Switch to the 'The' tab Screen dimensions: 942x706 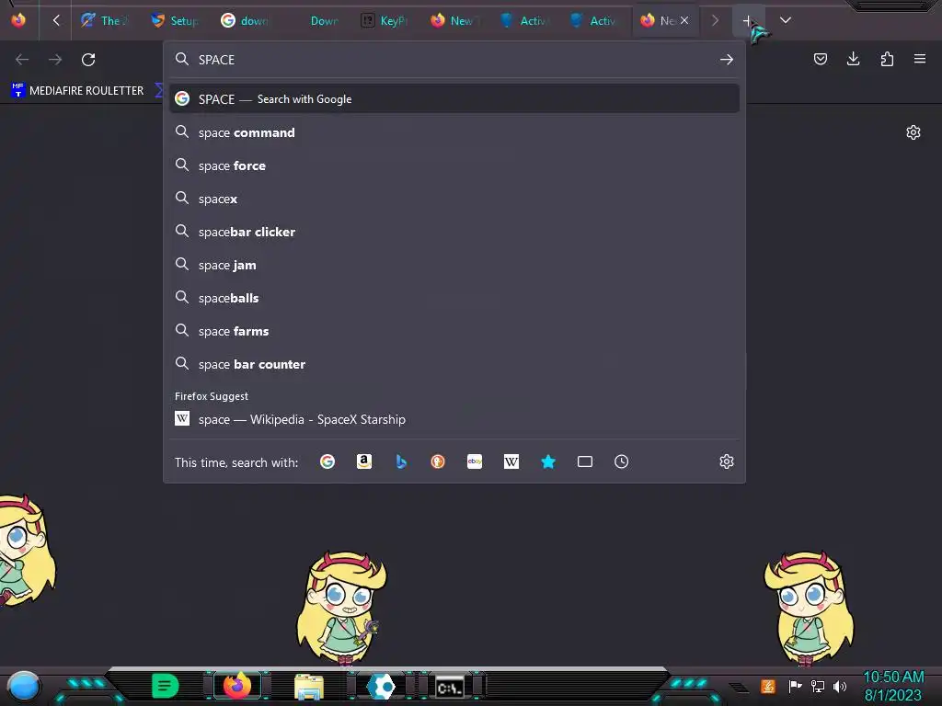pyautogui.click(x=106, y=20)
